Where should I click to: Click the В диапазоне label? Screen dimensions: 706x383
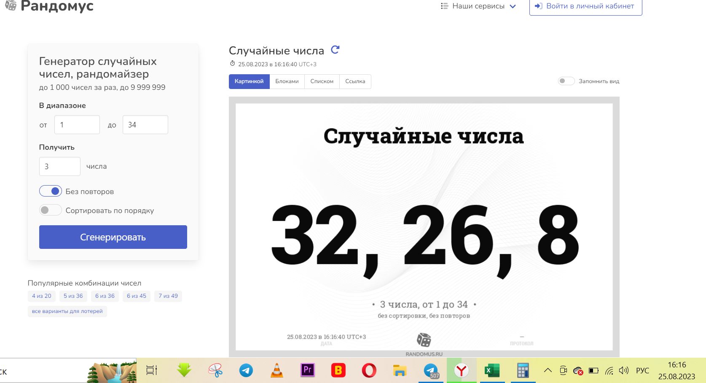click(62, 105)
